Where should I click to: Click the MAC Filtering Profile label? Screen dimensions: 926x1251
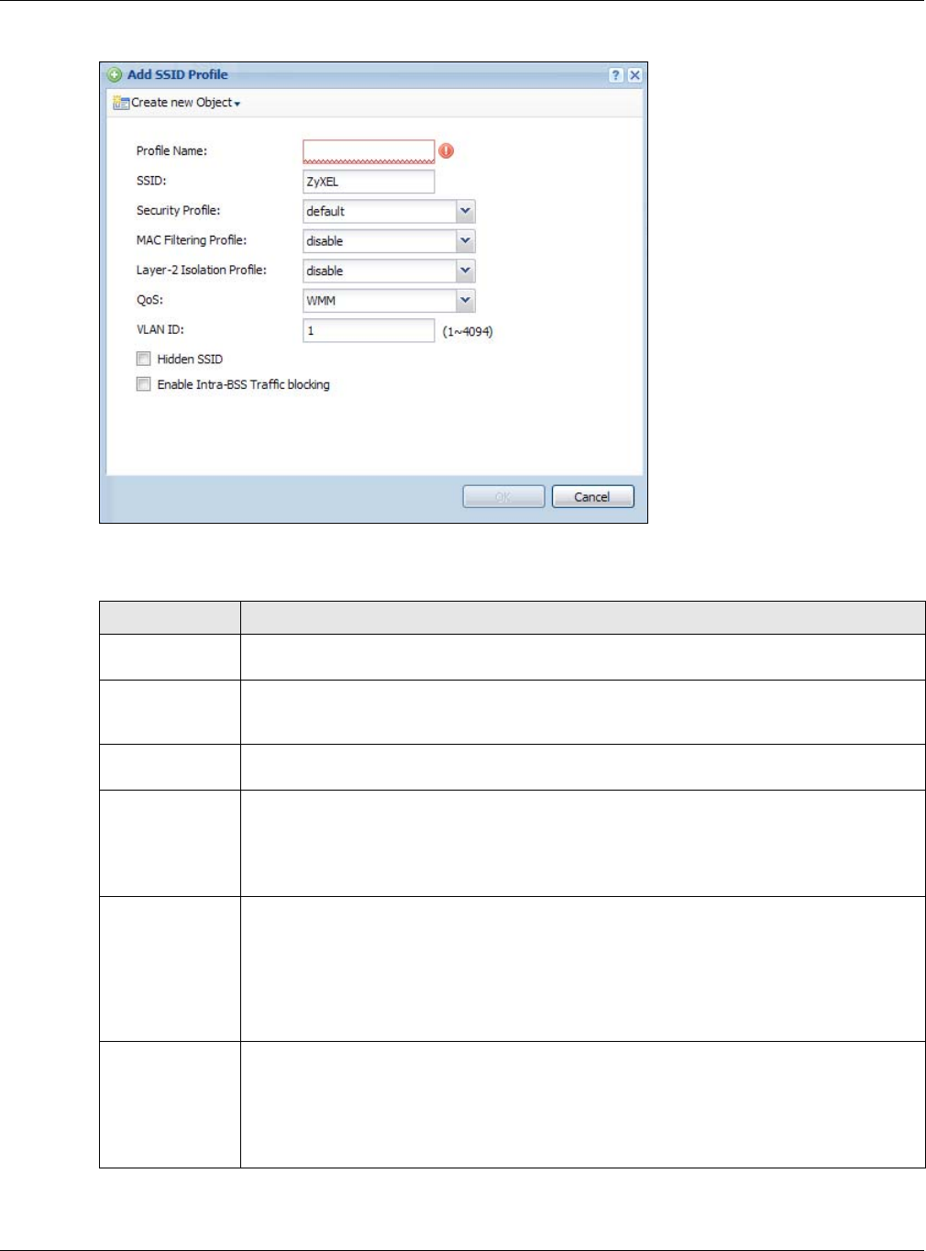(x=192, y=240)
